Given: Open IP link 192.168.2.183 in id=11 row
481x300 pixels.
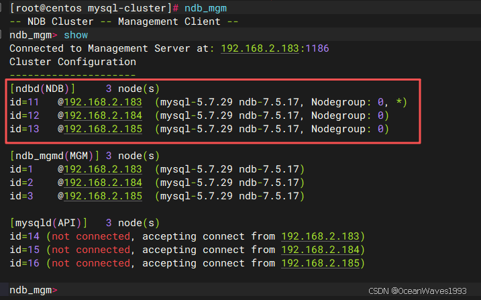Looking at the screenshot, I should (103, 102).
